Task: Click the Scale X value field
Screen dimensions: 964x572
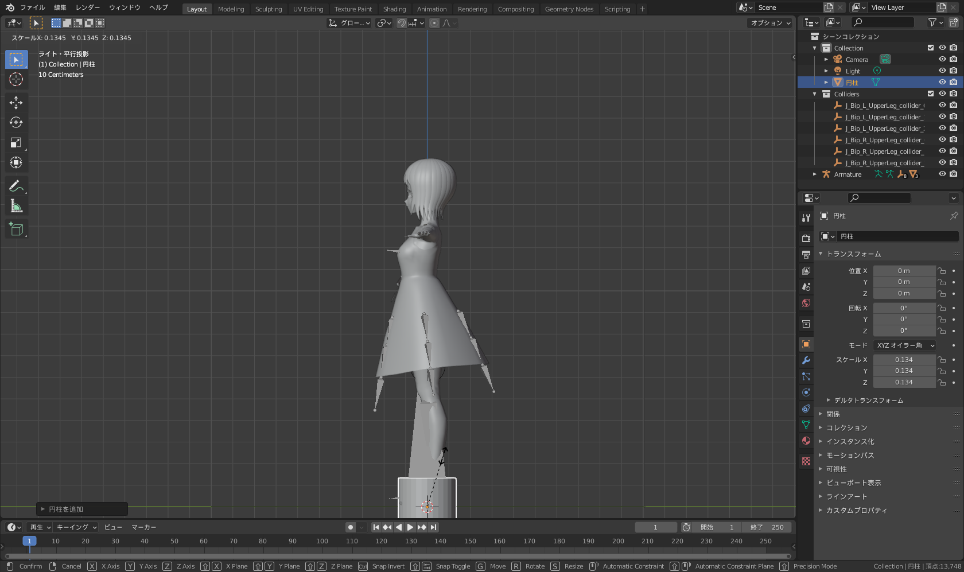Action: pos(904,360)
